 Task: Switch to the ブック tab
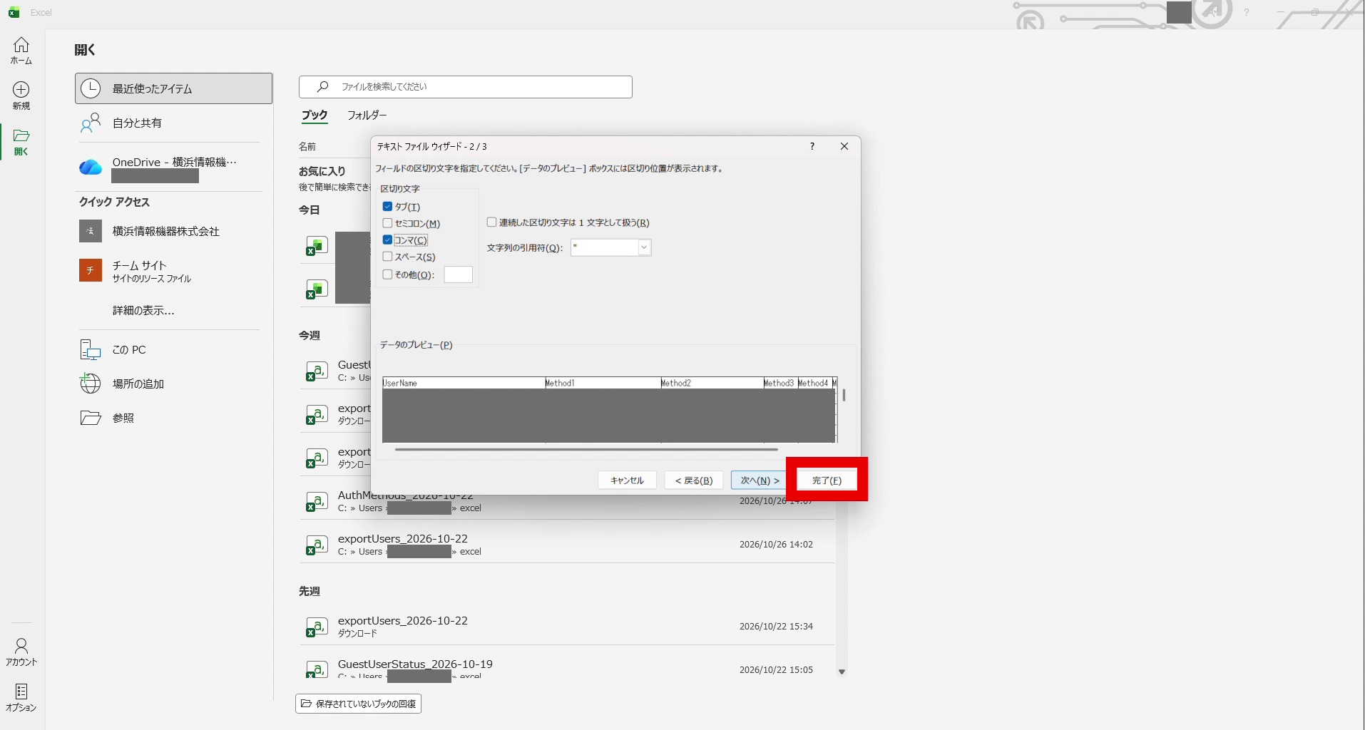(x=315, y=115)
